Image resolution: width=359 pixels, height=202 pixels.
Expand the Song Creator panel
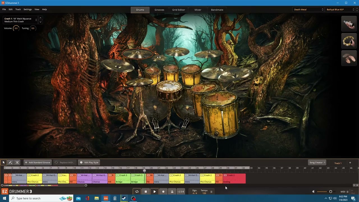pyautogui.click(x=317, y=163)
